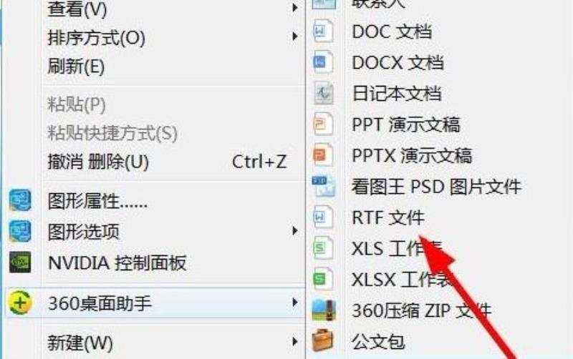Expand the 查看(V) submenu arrow

click(295, 8)
